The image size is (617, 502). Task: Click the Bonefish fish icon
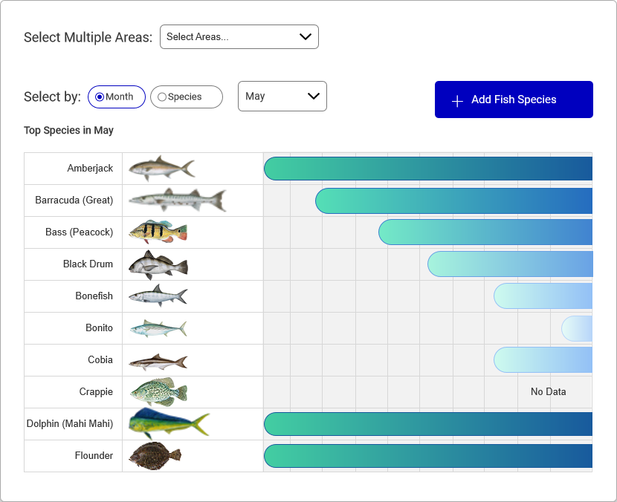[158, 296]
